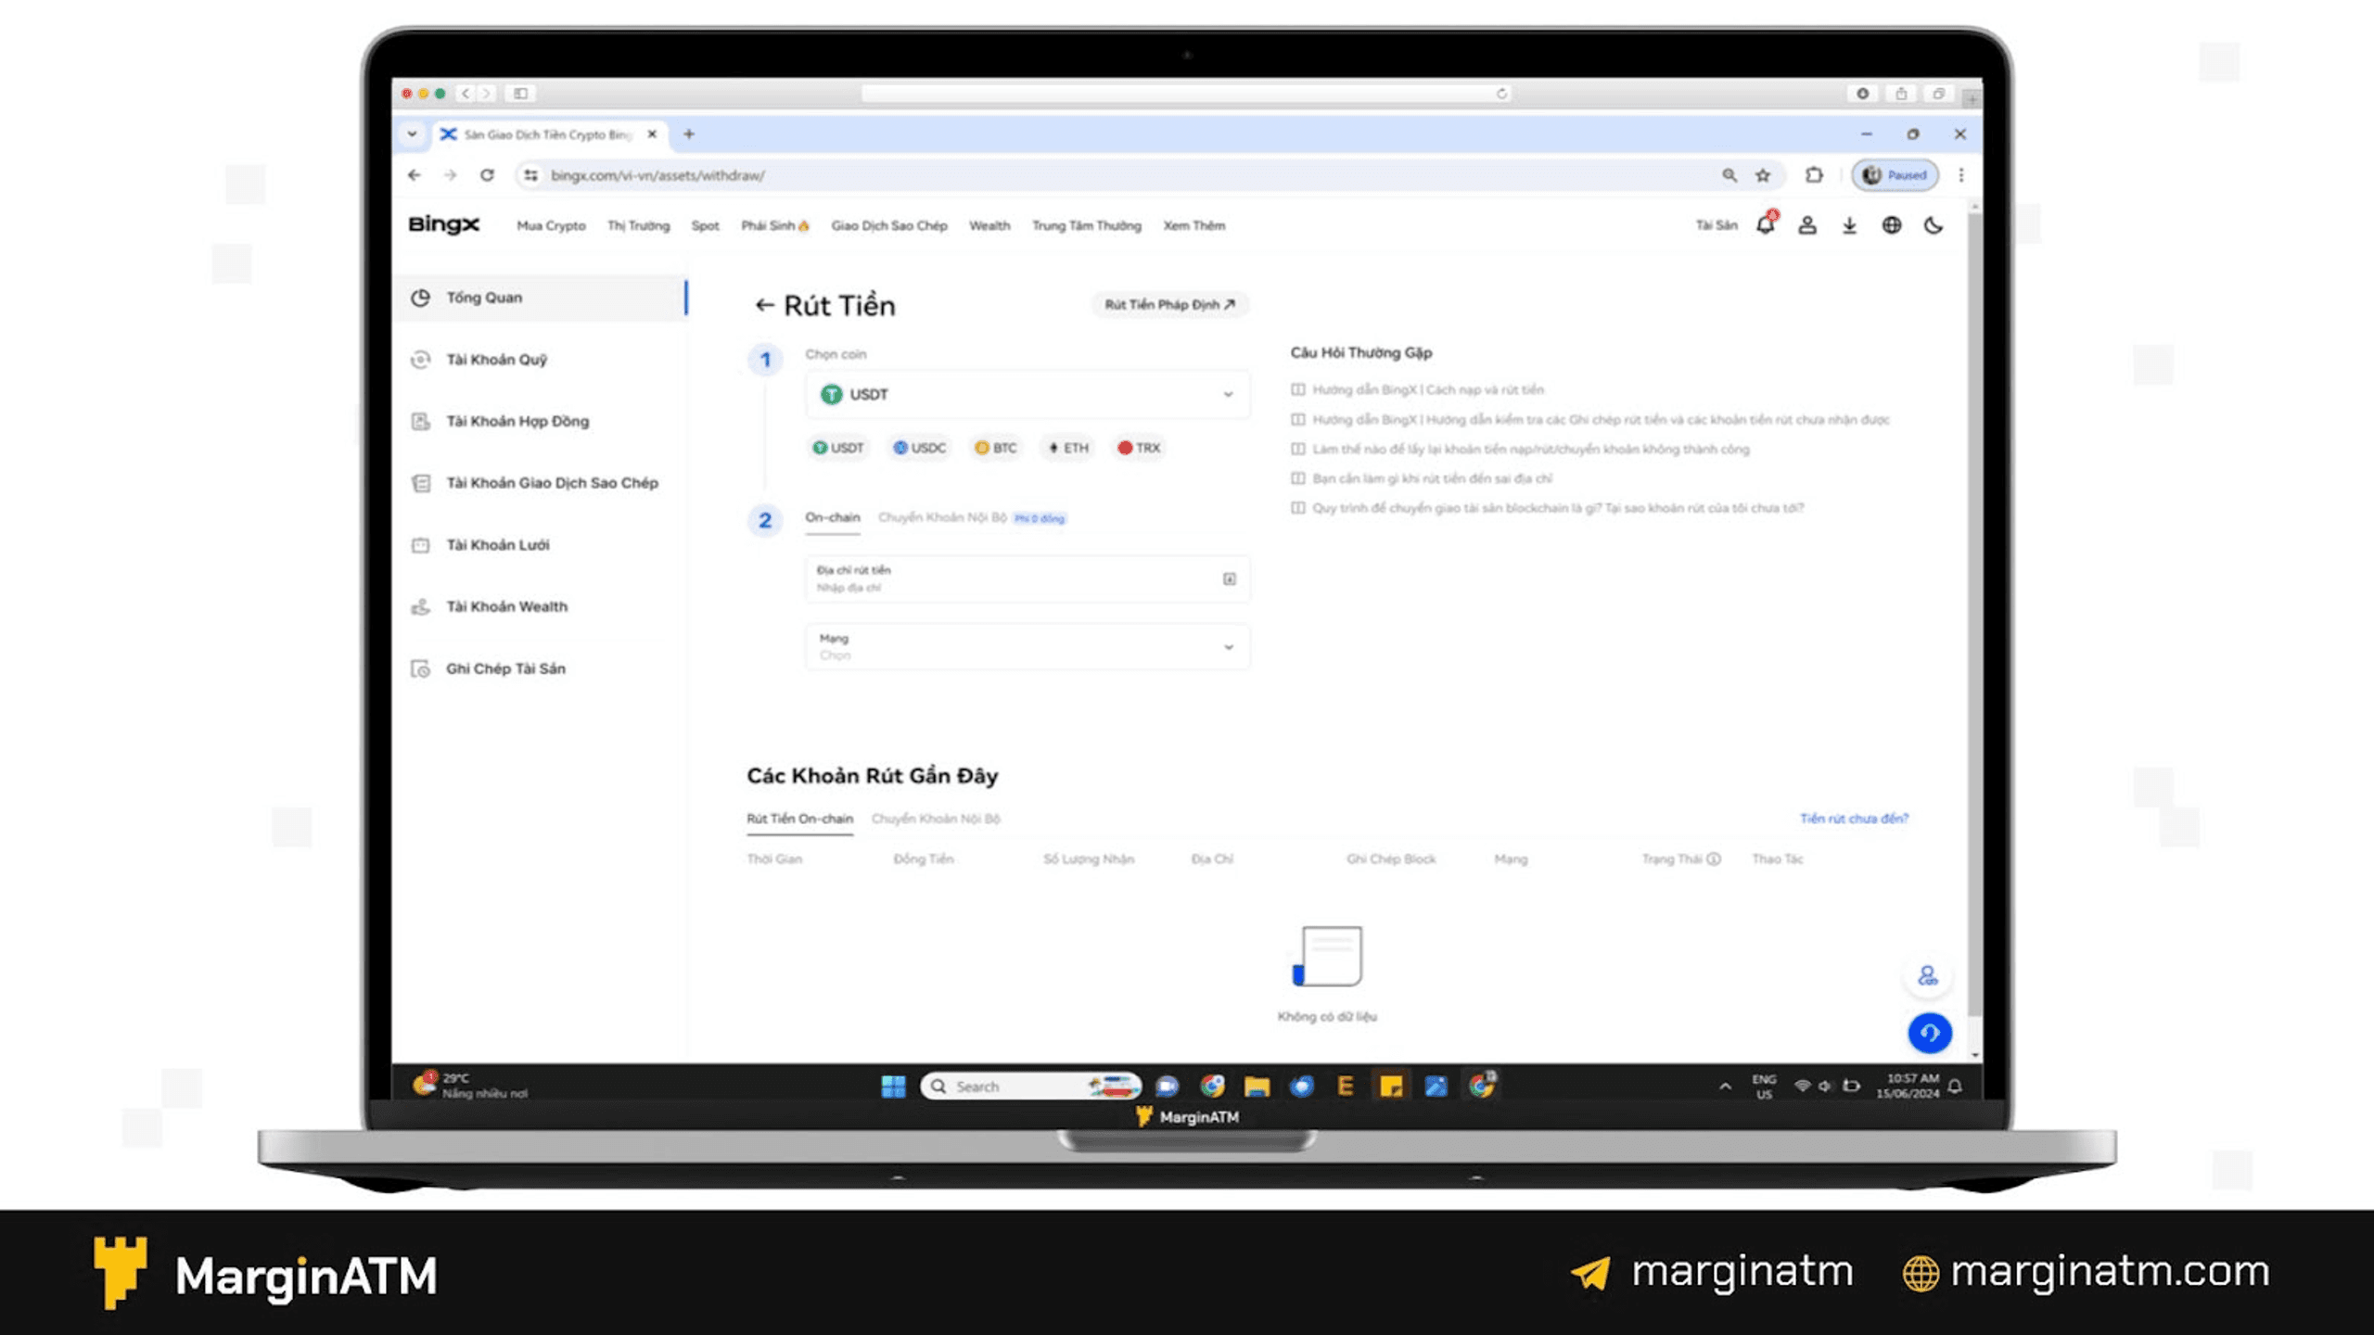This screenshot has width=2374, height=1335.
Task: Open Trung Tâm Thưởng menu
Action: pyautogui.click(x=1087, y=225)
